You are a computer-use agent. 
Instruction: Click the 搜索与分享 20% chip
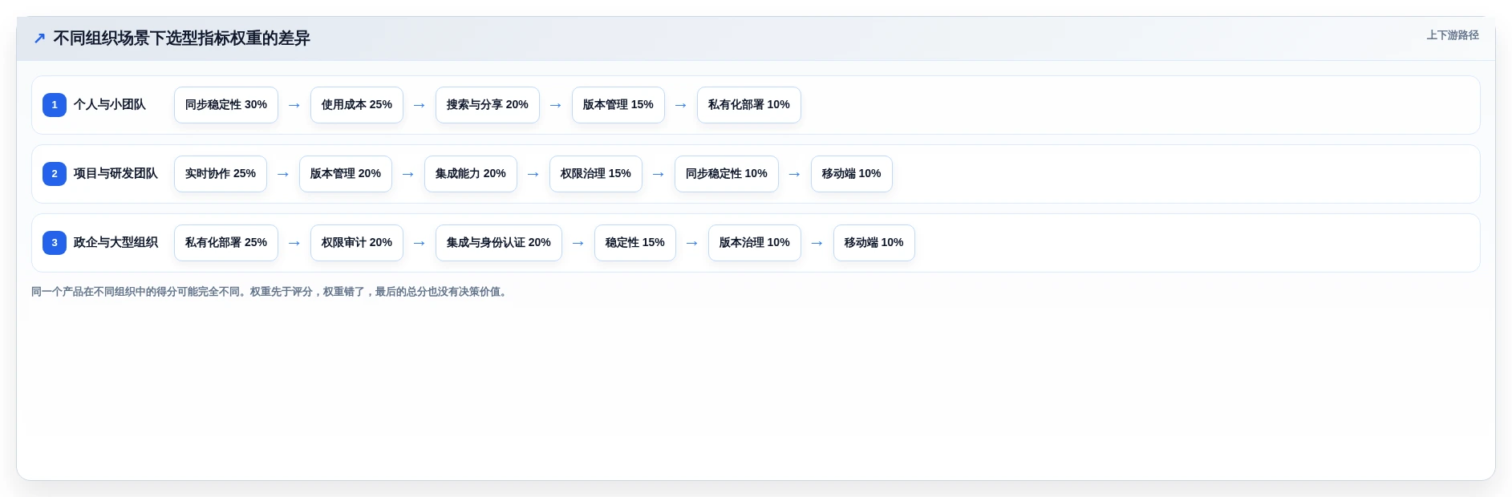coord(488,105)
